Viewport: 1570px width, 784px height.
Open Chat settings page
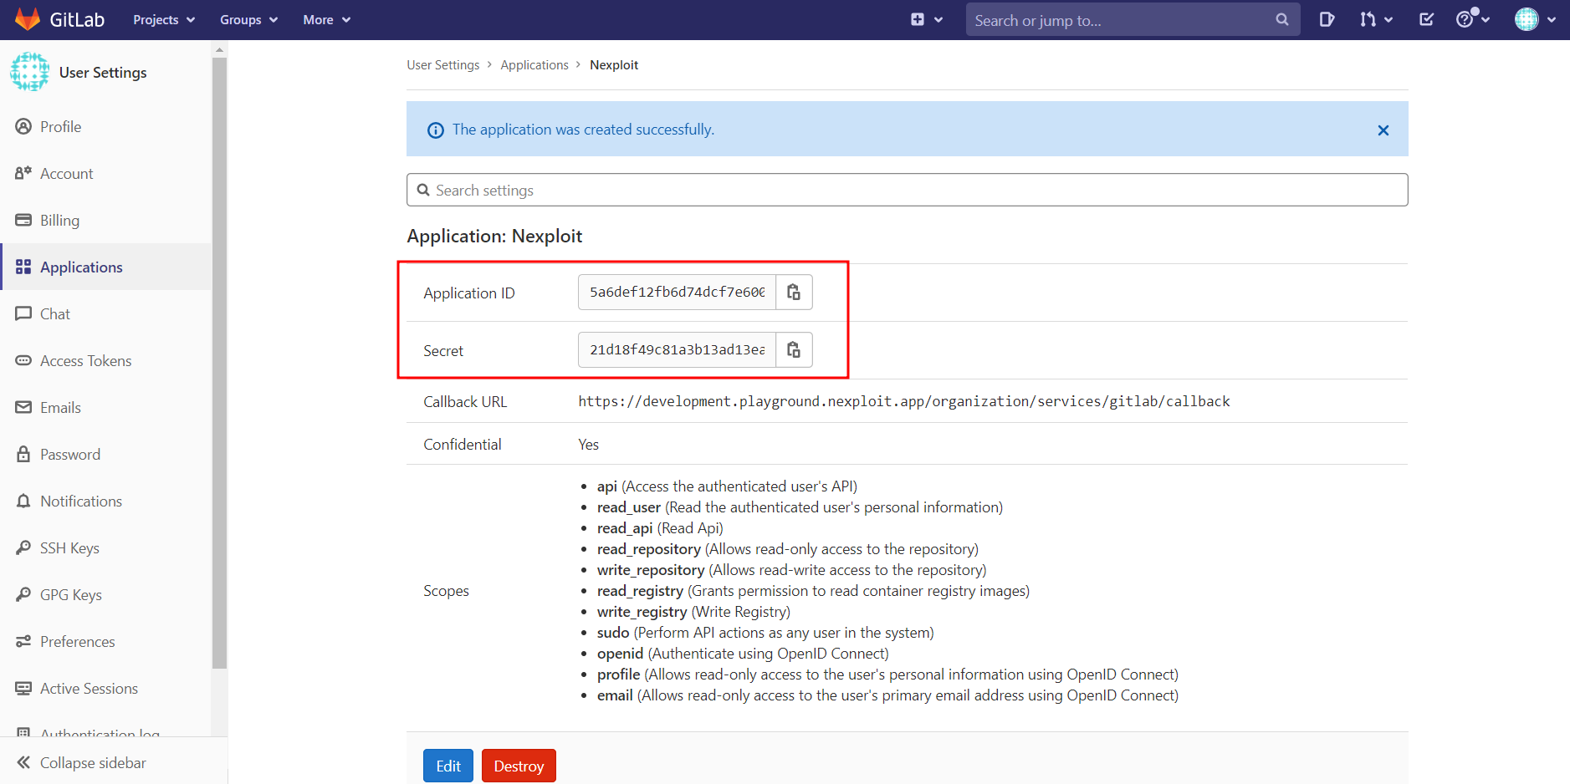coord(106,313)
